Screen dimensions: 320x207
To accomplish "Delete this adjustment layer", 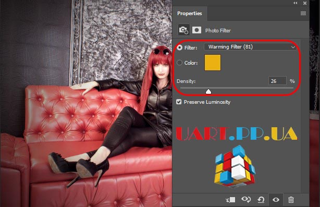I will [x=291, y=200].
